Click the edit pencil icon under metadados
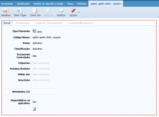 (x=34, y=109)
